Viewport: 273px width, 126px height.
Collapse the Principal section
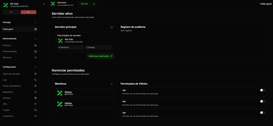[x=36, y=23]
